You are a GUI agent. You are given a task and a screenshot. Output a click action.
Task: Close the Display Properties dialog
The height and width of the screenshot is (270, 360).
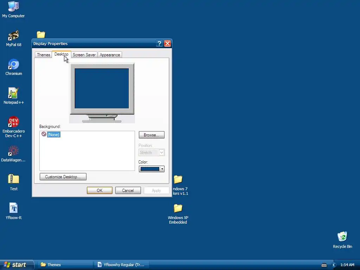167,43
